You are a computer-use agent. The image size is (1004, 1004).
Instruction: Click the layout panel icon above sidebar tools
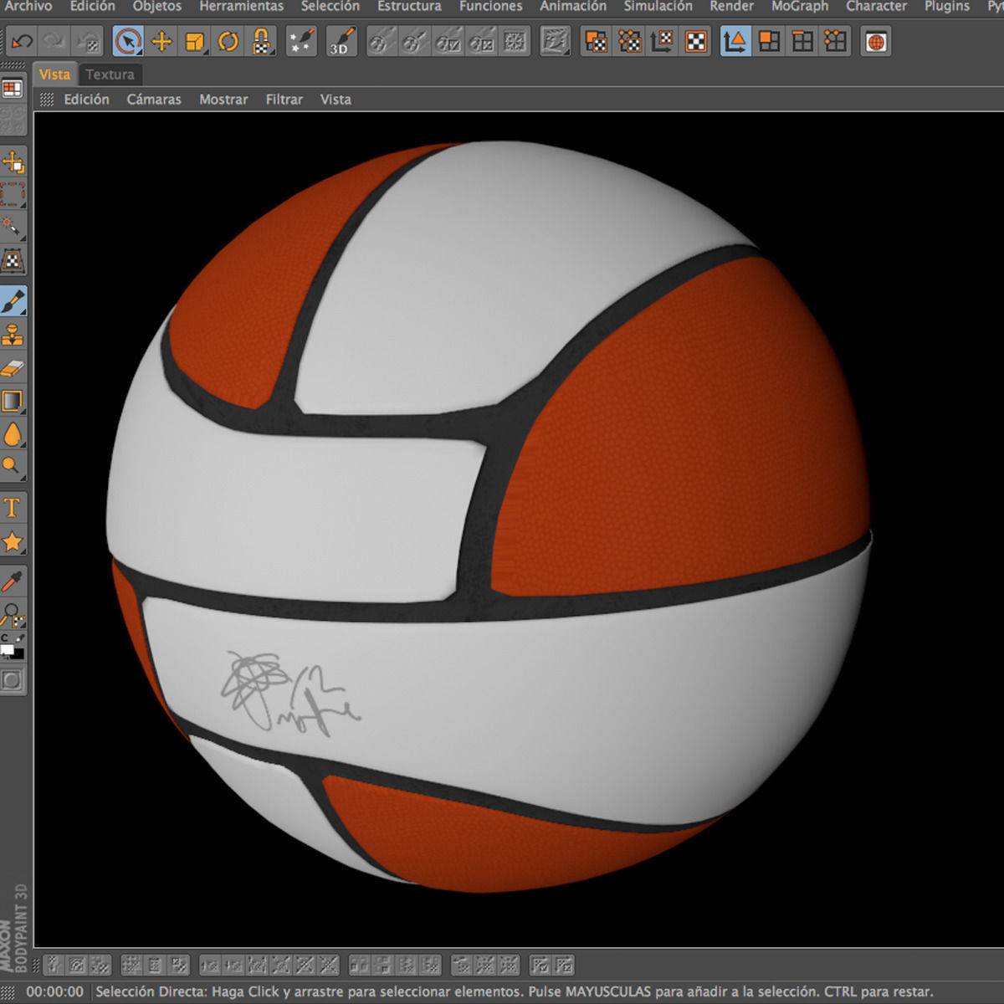pyautogui.click(x=13, y=89)
